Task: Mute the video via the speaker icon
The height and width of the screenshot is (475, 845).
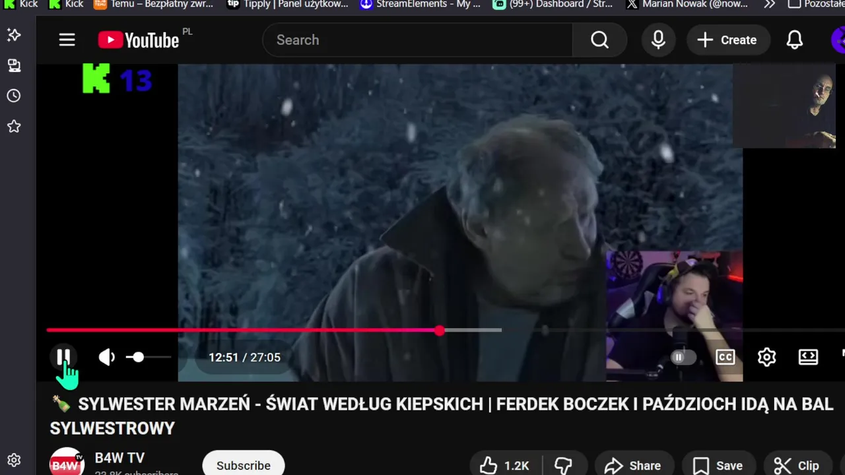Action: 106,357
